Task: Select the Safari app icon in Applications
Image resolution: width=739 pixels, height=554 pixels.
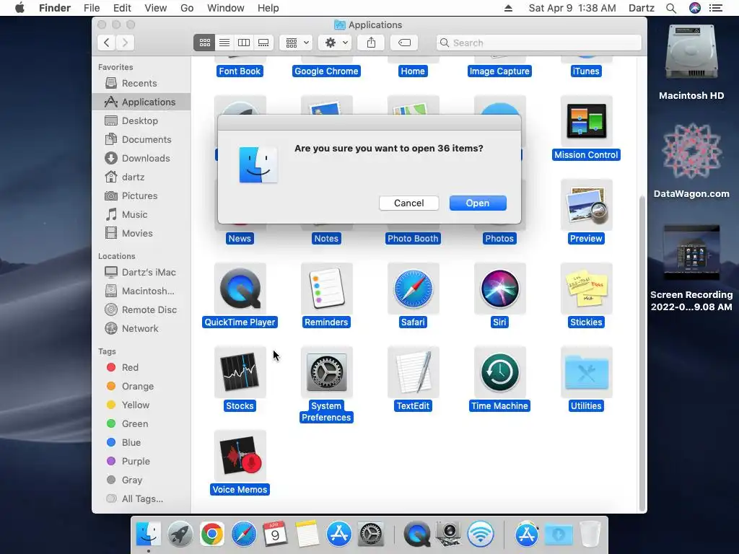Action: [413, 289]
